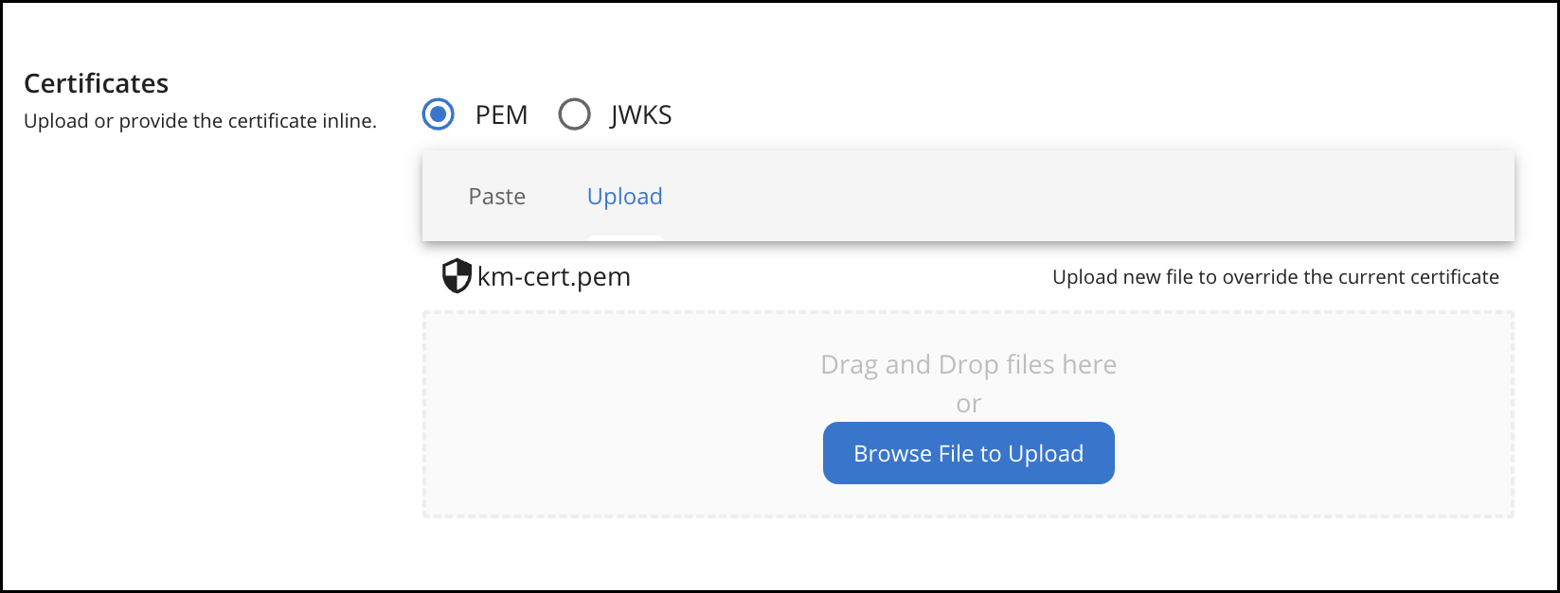The height and width of the screenshot is (593, 1560).
Task: Switch to the Paste tab
Action: click(x=496, y=197)
